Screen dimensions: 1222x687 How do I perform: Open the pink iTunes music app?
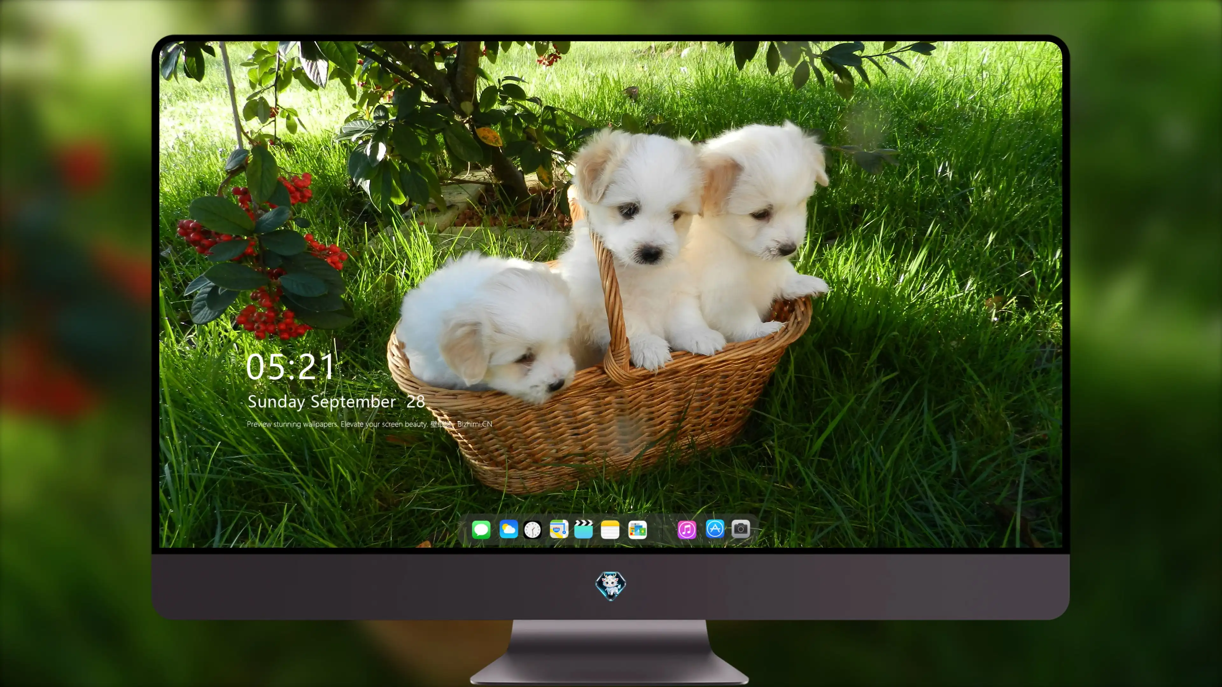(686, 530)
